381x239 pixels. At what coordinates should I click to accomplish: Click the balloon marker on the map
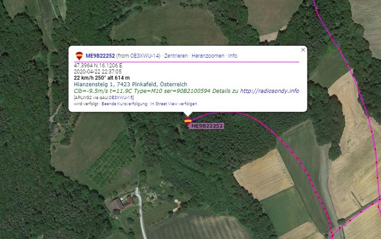tap(188, 121)
